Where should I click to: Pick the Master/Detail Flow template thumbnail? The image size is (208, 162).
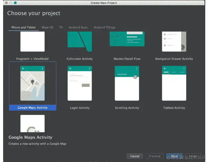[127, 39]
